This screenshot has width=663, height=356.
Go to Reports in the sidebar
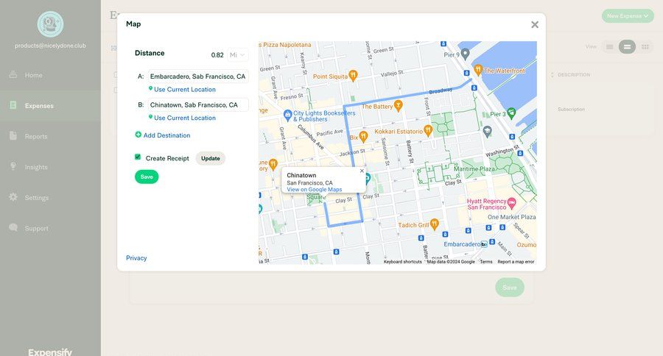(x=35, y=136)
